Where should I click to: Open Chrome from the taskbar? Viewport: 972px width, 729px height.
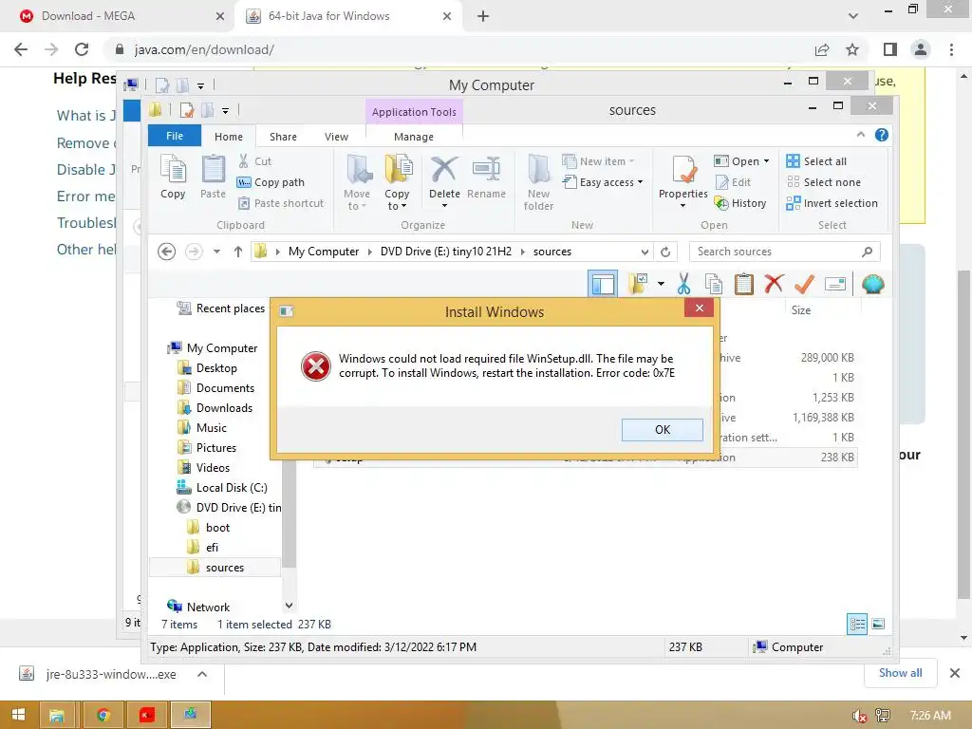click(x=103, y=715)
